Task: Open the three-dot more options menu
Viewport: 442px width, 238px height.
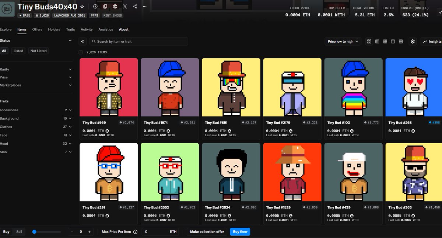Action: (144, 6)
